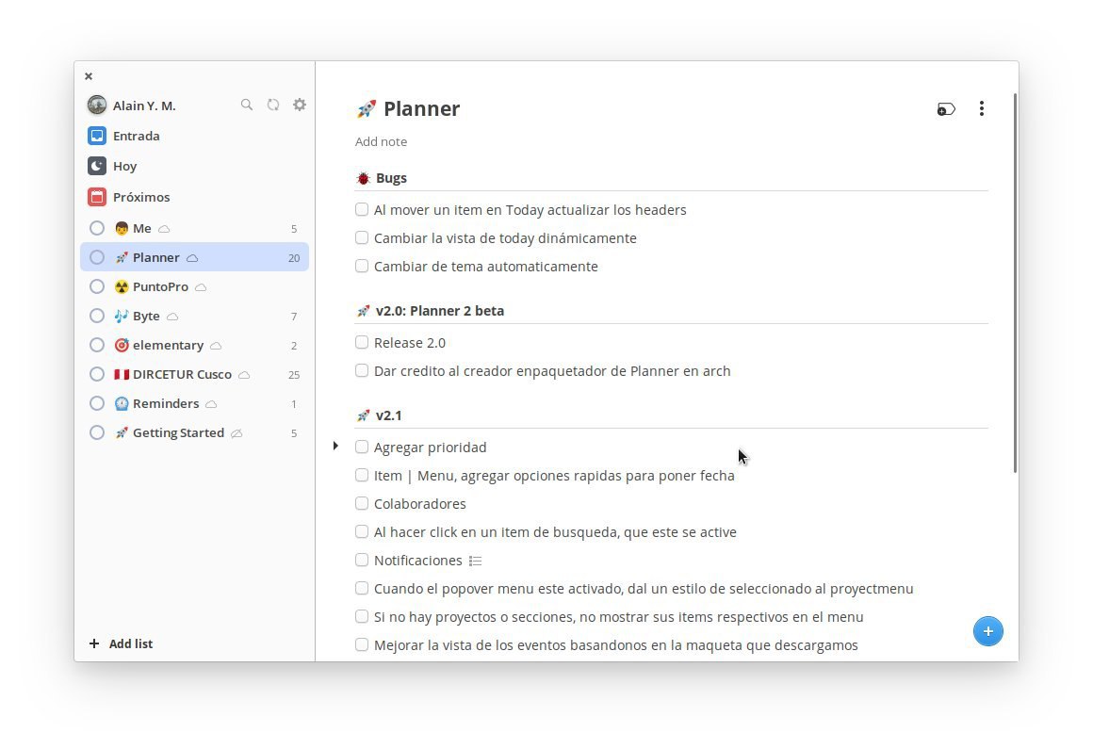This screenshot has width=1093, height=749.
Task: Check the 'Agregar prioridad' task
Action: point(361,447)
